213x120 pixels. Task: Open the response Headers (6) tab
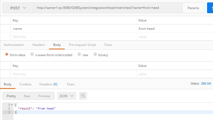(48, 84)
